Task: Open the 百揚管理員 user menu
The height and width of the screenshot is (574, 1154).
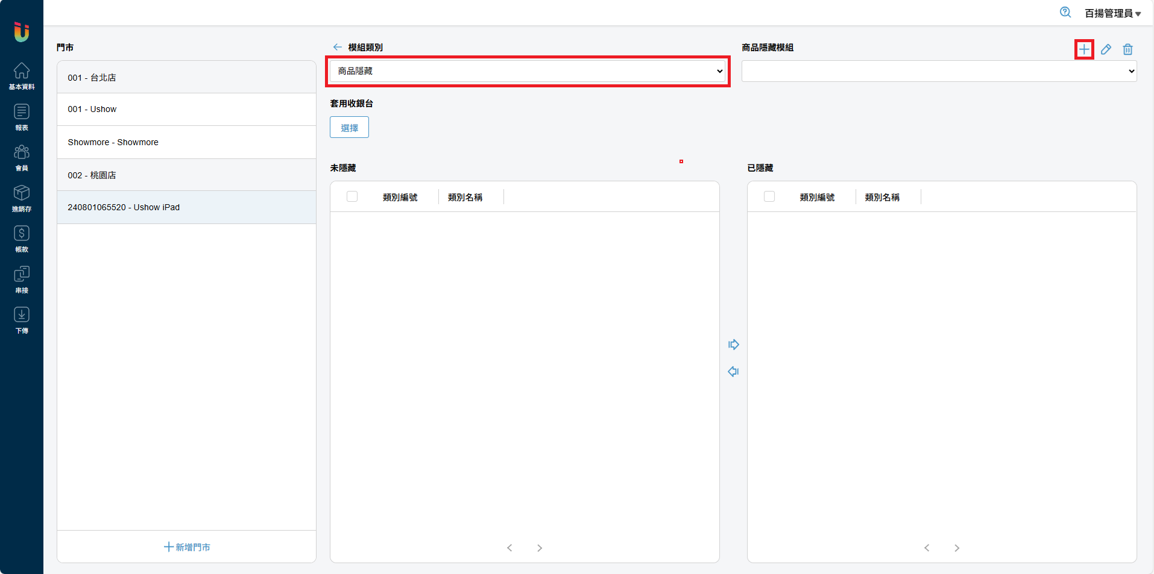Action: point(1112,13)
